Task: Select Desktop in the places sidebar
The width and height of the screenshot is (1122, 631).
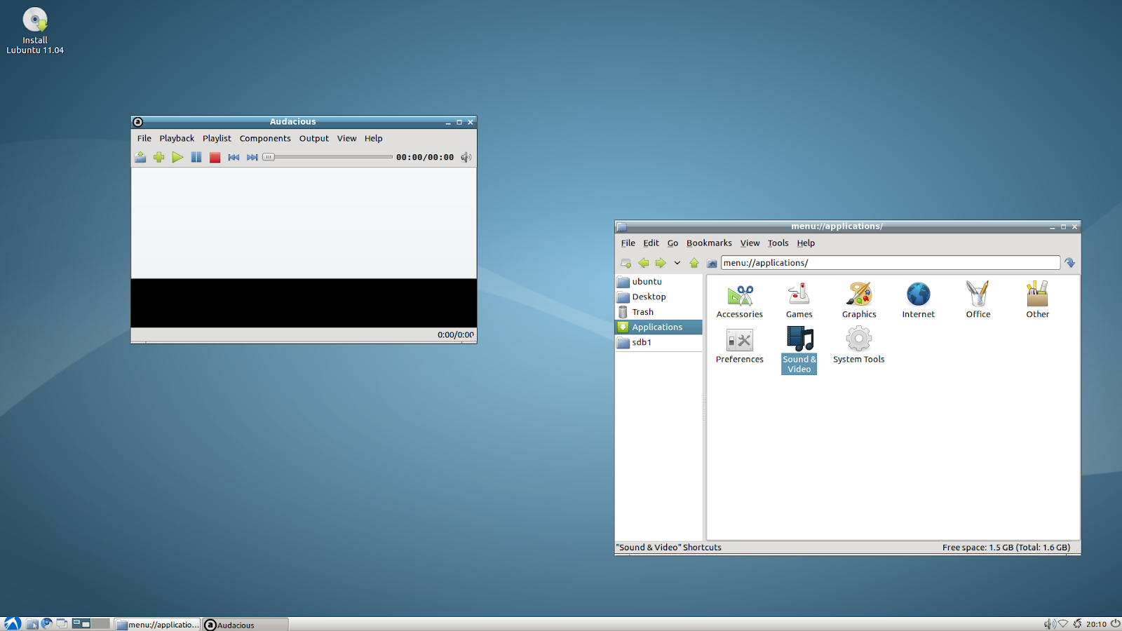Action: [658, 297]
